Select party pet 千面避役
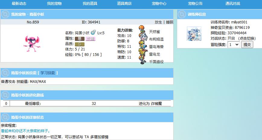The width and height of the screenshot is (262, 140). tap(156, 62)
